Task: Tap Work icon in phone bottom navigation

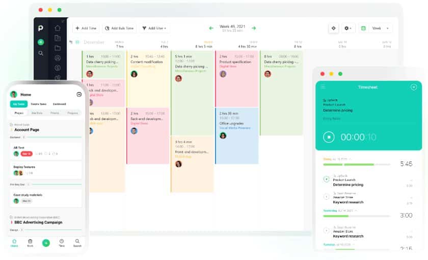Action: coord(30,243)
